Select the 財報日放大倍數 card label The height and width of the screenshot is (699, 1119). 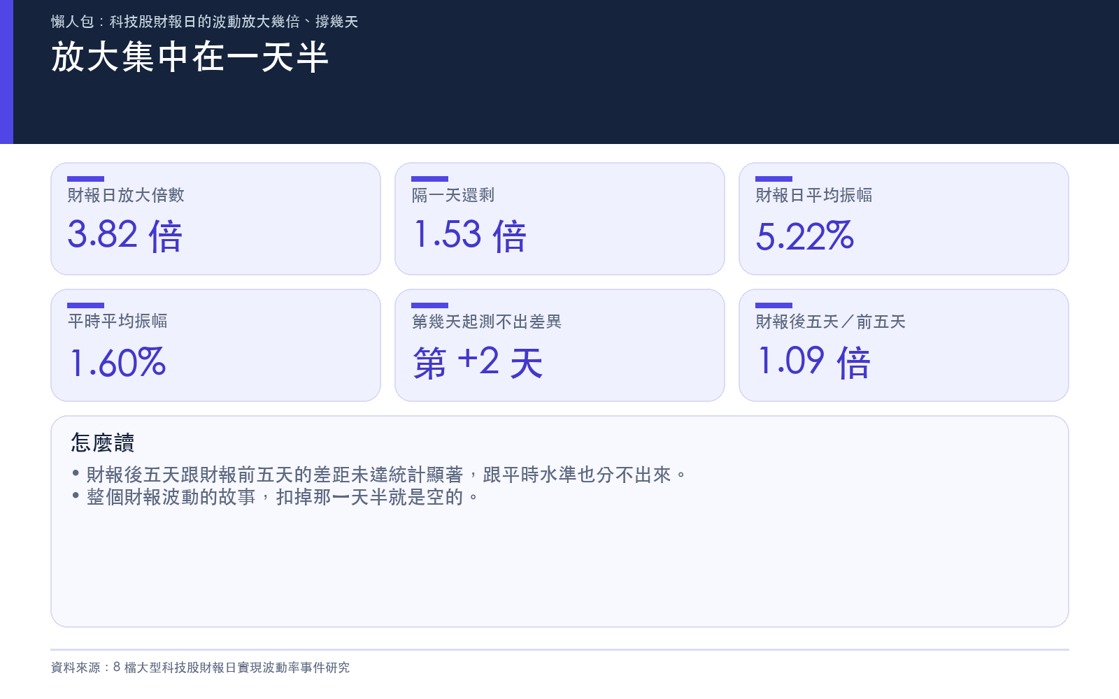(x=126, y=195)
